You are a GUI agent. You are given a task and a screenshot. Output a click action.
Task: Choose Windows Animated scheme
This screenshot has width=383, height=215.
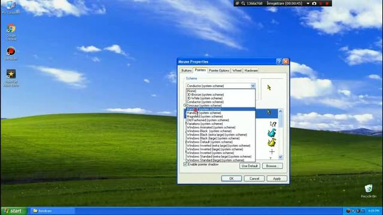[221, 127]
